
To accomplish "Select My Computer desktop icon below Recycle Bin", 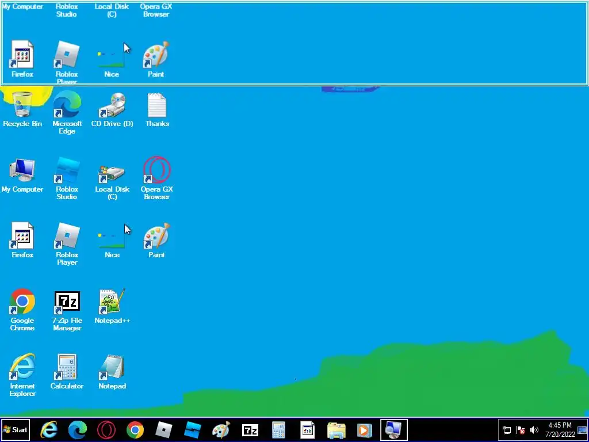I will [x=22, y=176].
